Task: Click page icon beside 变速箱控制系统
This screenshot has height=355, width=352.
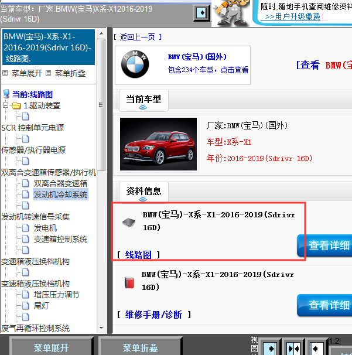Action: tap(26, 239)
